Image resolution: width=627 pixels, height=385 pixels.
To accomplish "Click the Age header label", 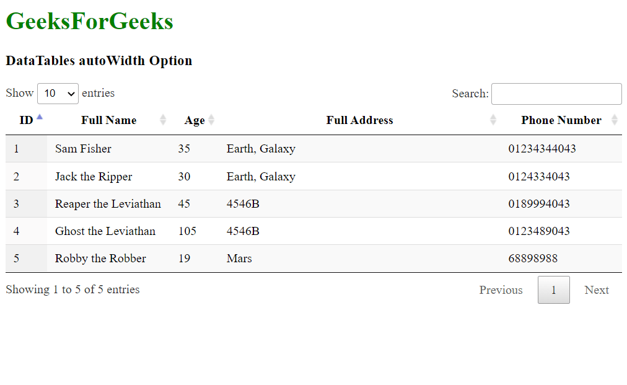I will tap(194, 120).
